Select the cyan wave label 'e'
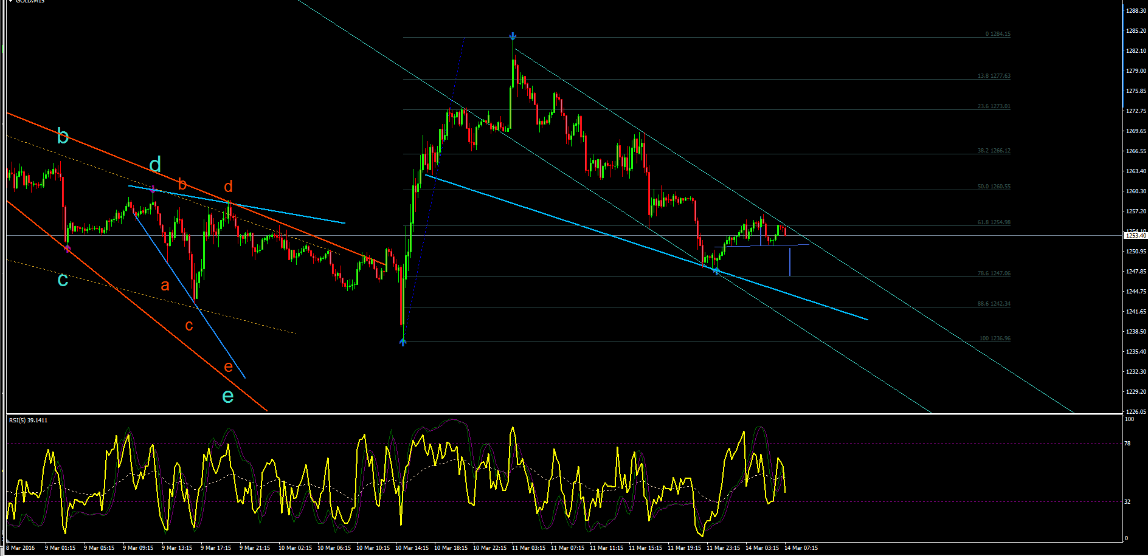 coord(228,396)
